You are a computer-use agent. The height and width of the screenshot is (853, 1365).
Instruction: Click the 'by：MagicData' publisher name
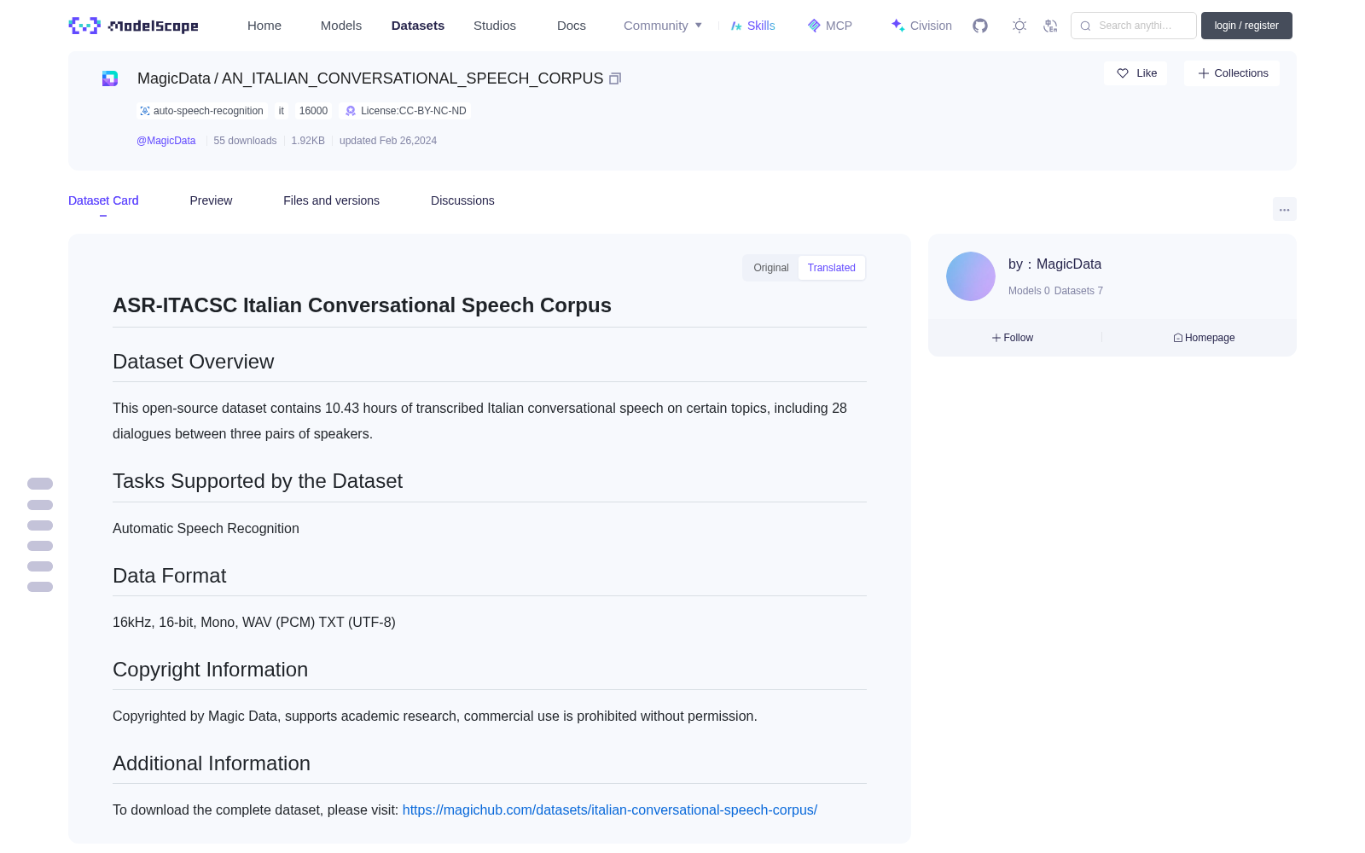point(1054,264)
